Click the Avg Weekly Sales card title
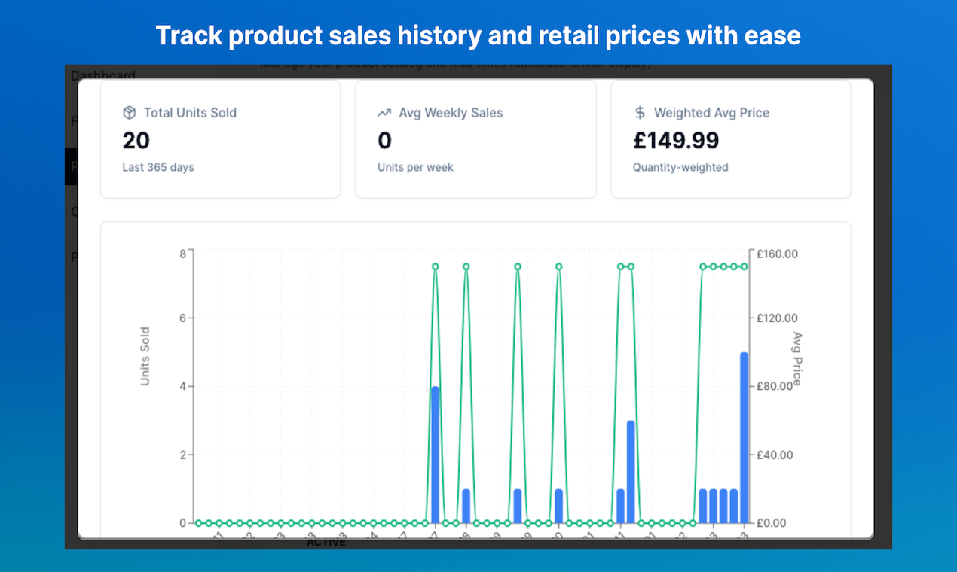Image resolution: width=957 pixels, height=572 pixels. 451,113
